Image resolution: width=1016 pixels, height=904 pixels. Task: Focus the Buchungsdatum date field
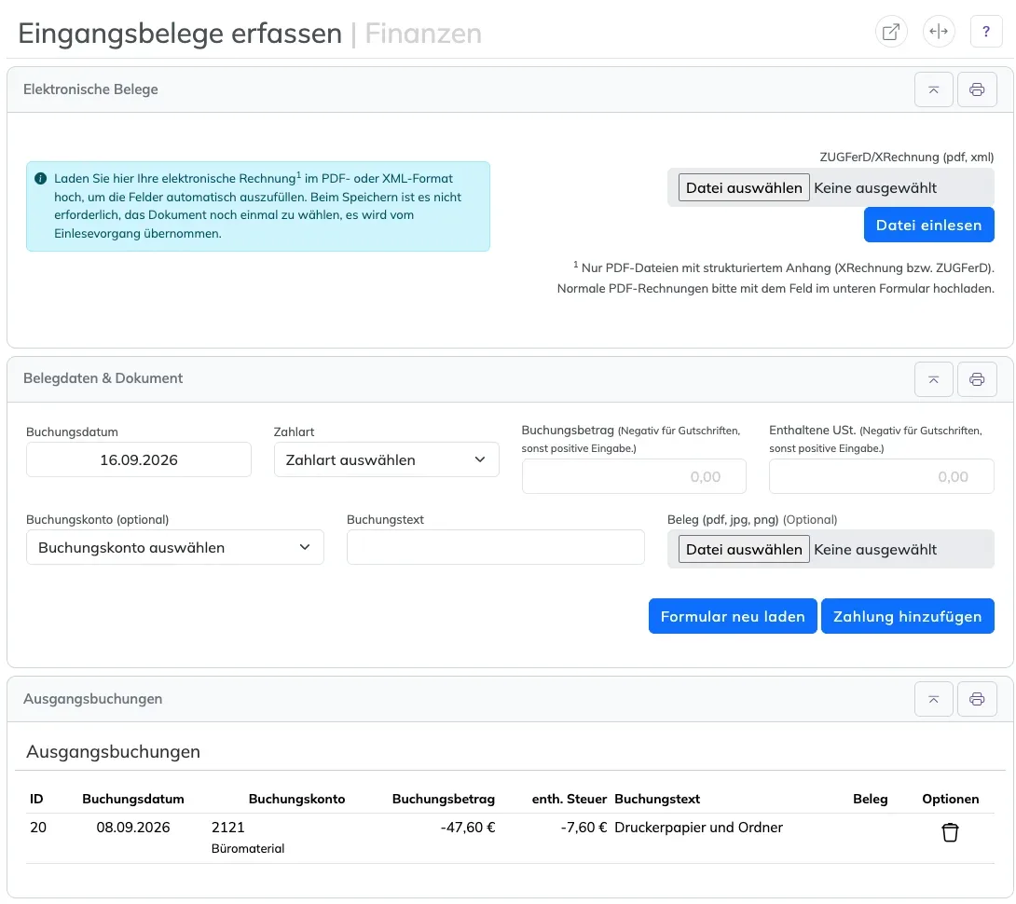tap(139, 459)
